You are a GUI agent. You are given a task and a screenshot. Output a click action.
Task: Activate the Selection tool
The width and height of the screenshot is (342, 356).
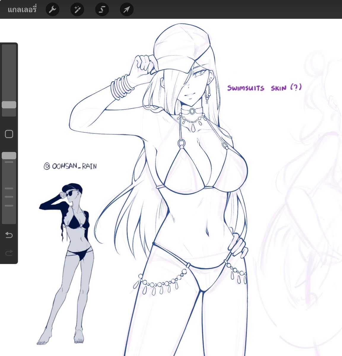coord(102,10)
